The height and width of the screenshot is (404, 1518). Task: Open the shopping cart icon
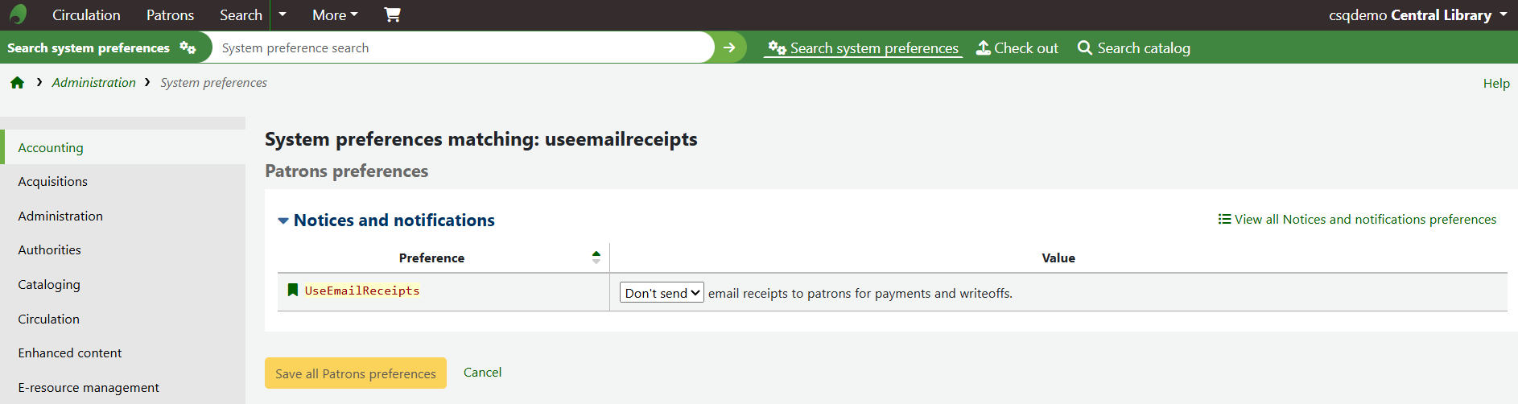coord(392,14)
